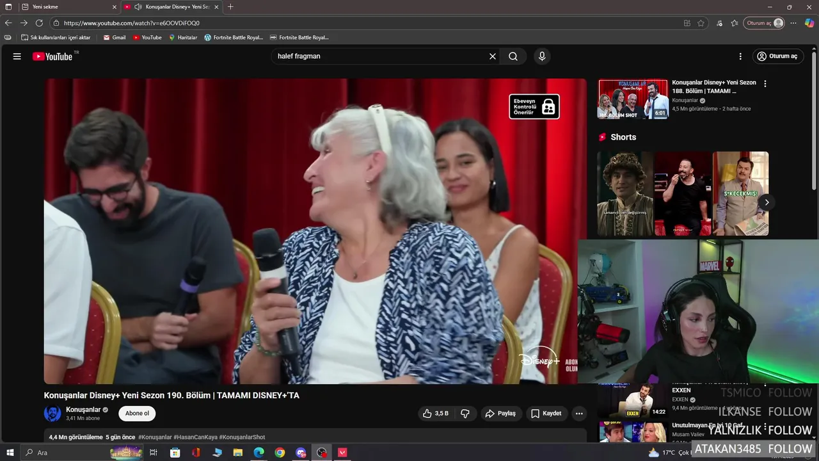Open Microsoft Edge from the taskbar
The width and height of the screenshot is (819, 461).
(258, 453)
